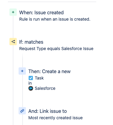The width and height of the screenshot is (113, 125).
Task: Click the green plus trigger icon
Action: [13, 12]
